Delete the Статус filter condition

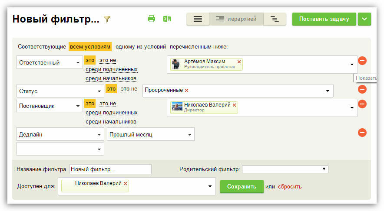pos(362,89)
